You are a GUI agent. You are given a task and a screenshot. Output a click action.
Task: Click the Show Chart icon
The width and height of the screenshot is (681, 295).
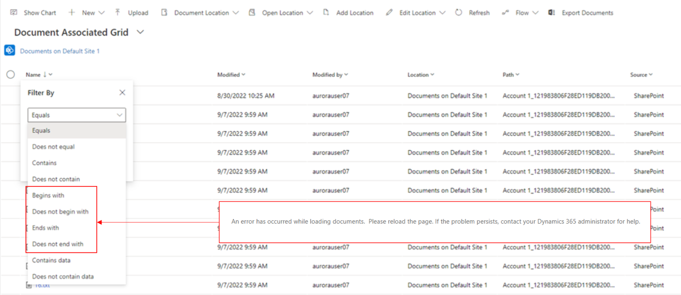tap(14, 13)
